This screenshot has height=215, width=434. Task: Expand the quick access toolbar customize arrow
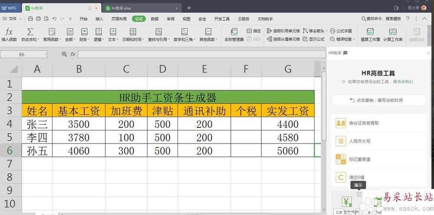click(x=70, y=19)
